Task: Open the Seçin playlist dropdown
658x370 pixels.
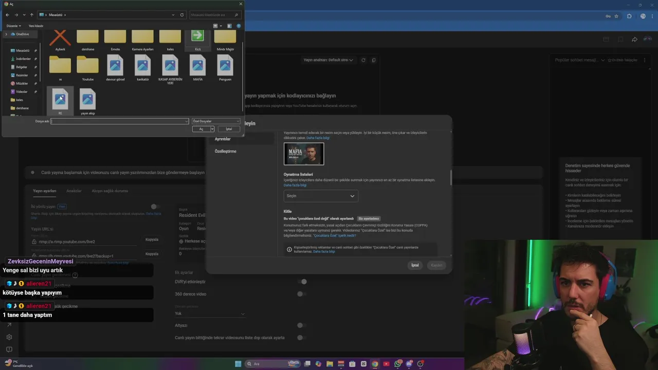Action: click(321, 196)
